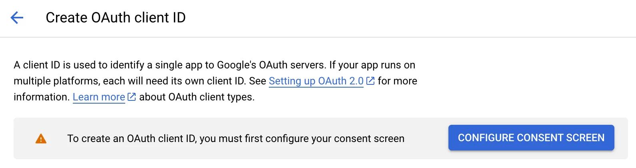Viewport: 636px width, 168px height.
Task: Click 'To create an OAuth client ID' text
Action: pos(131,139)
